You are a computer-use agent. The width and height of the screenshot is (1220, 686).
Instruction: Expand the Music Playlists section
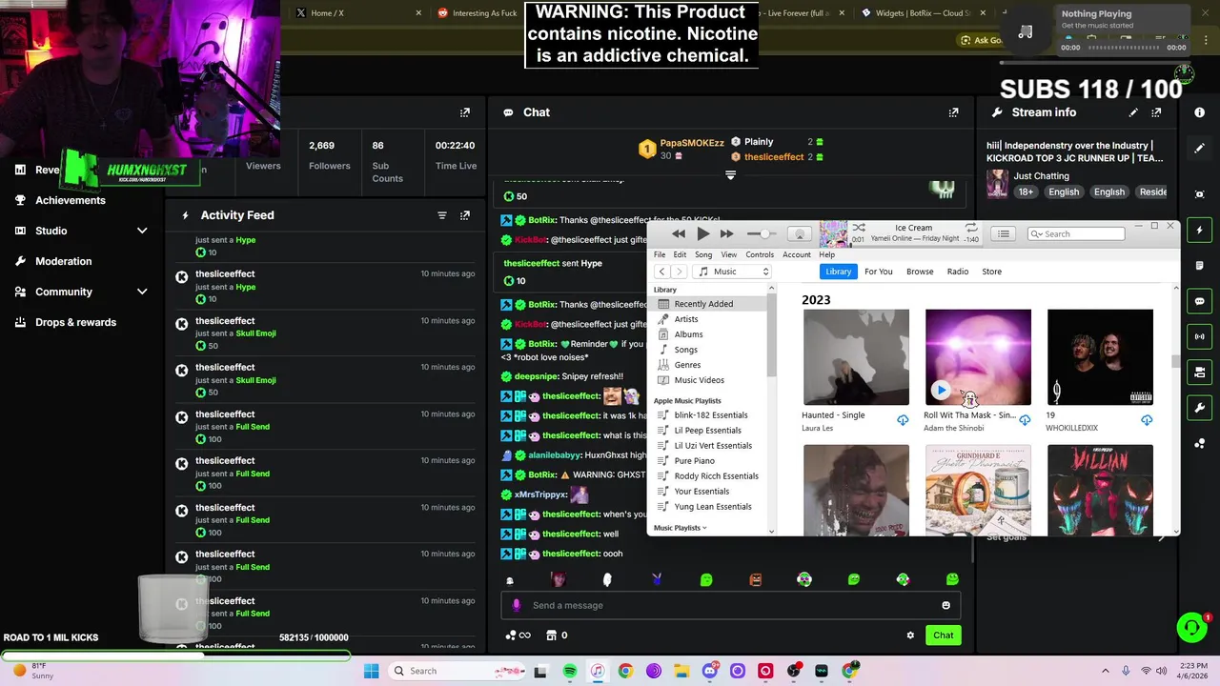(x=680, y=528)
